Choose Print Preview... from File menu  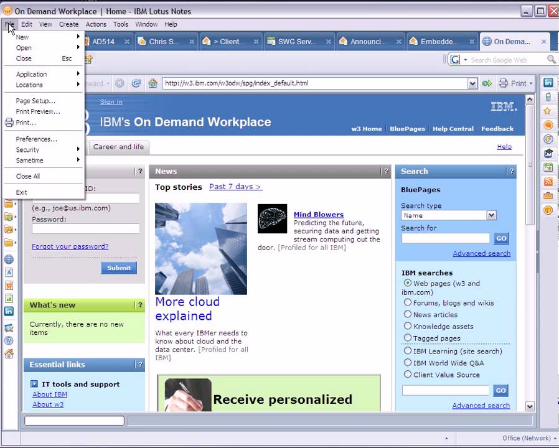pos(43,111)
